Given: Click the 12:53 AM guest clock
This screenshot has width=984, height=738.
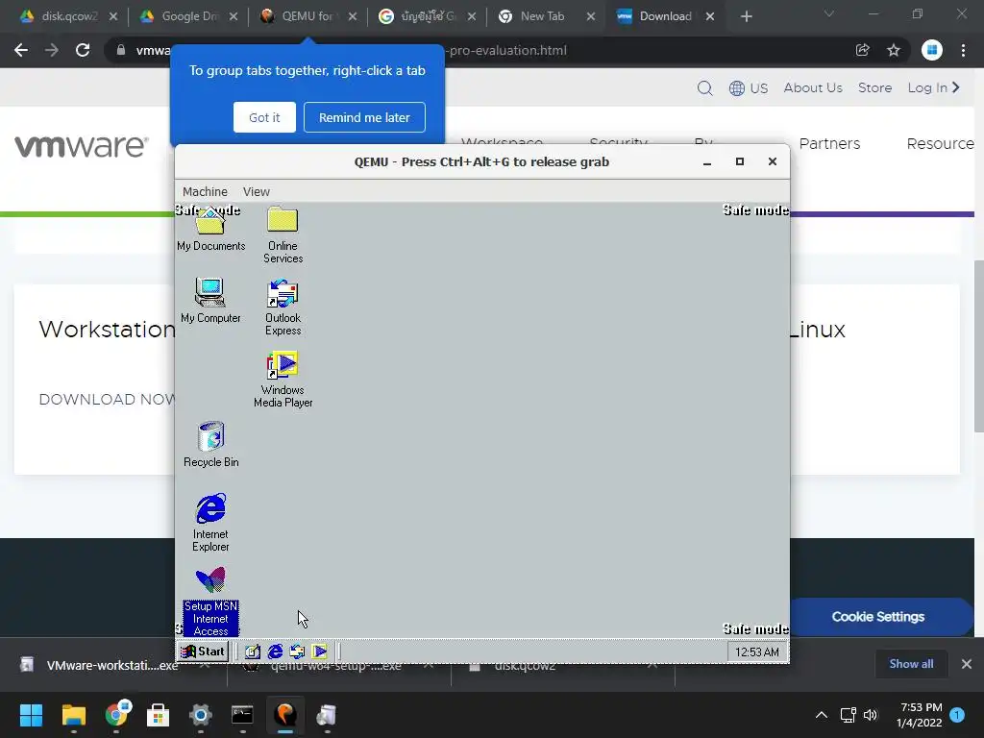Looking at the screenshot, I should pos(757,652).
